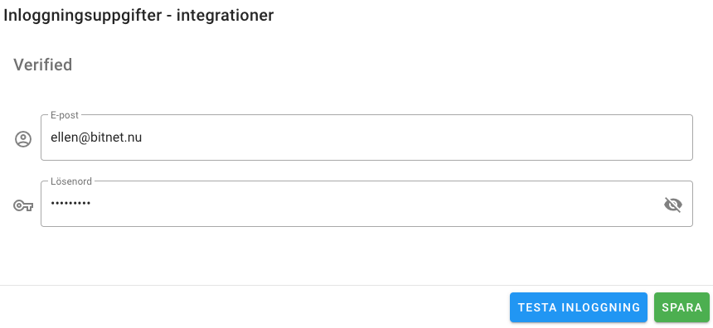Click the word integrationer in the heading
713x328 pixels.
[x=225, y=16]
